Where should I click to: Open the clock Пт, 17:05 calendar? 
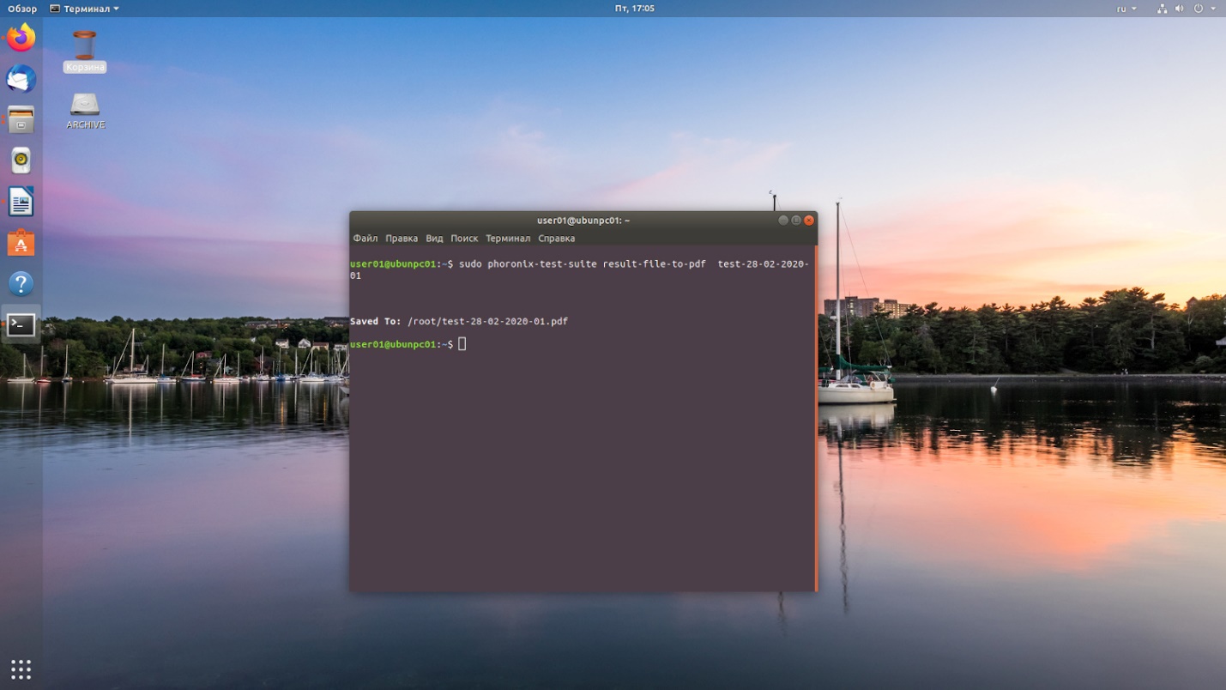click(635, 9)
